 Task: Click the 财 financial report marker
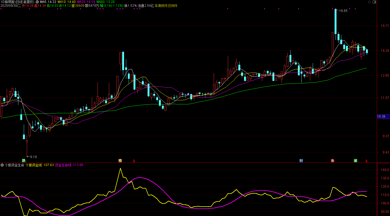tap(301, 161)
